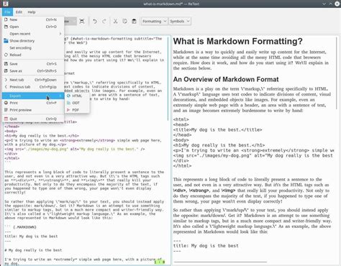341x266 pixels.
Task: Click the Redo toolbar icon
Action: pos(104,22)
